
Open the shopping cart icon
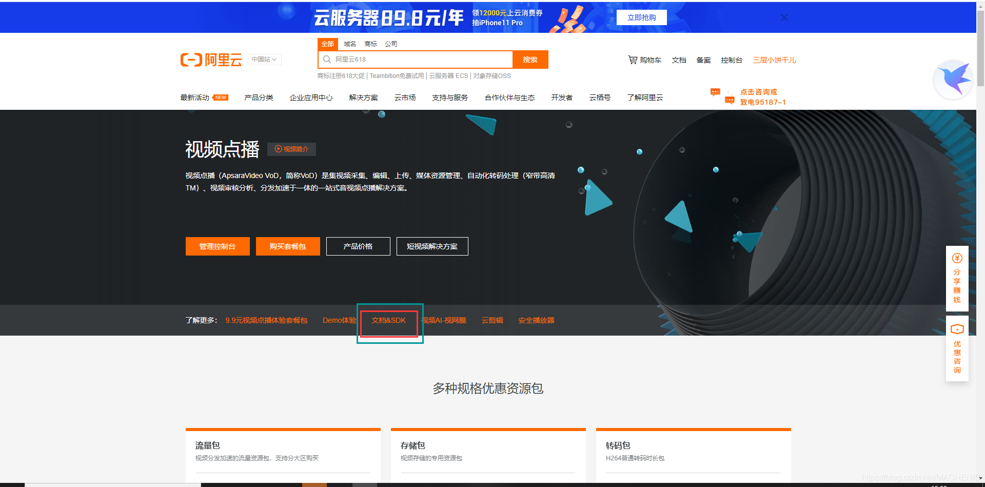tap(633, 60)
